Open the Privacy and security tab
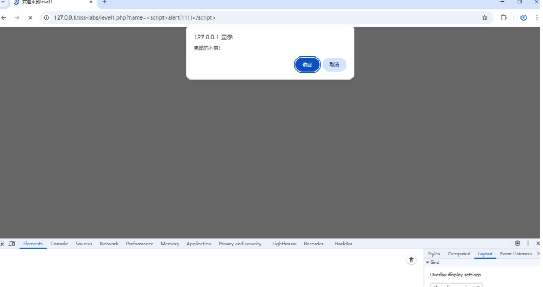 coord(240,244)
